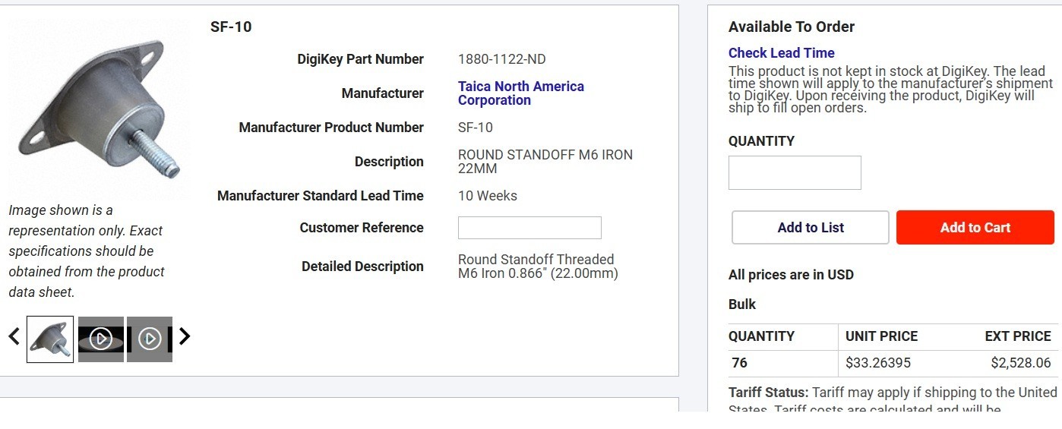Click the Check Lead Time link
Viewport: 1062px width, 429px height.
click(781, 53)
